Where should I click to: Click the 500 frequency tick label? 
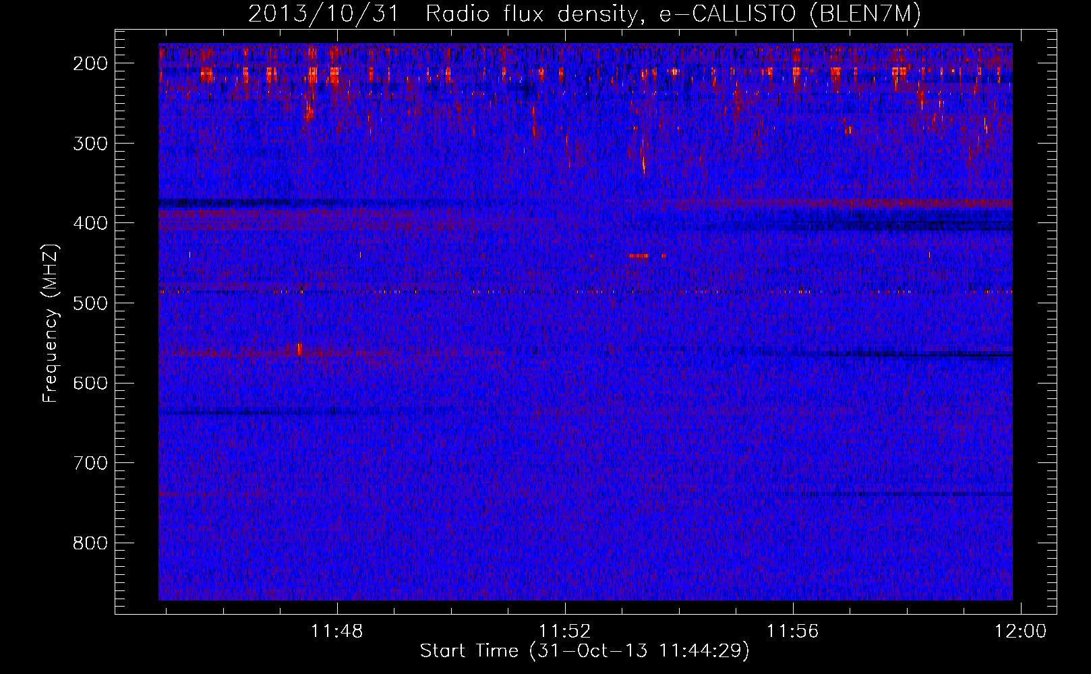pos(90,303)
